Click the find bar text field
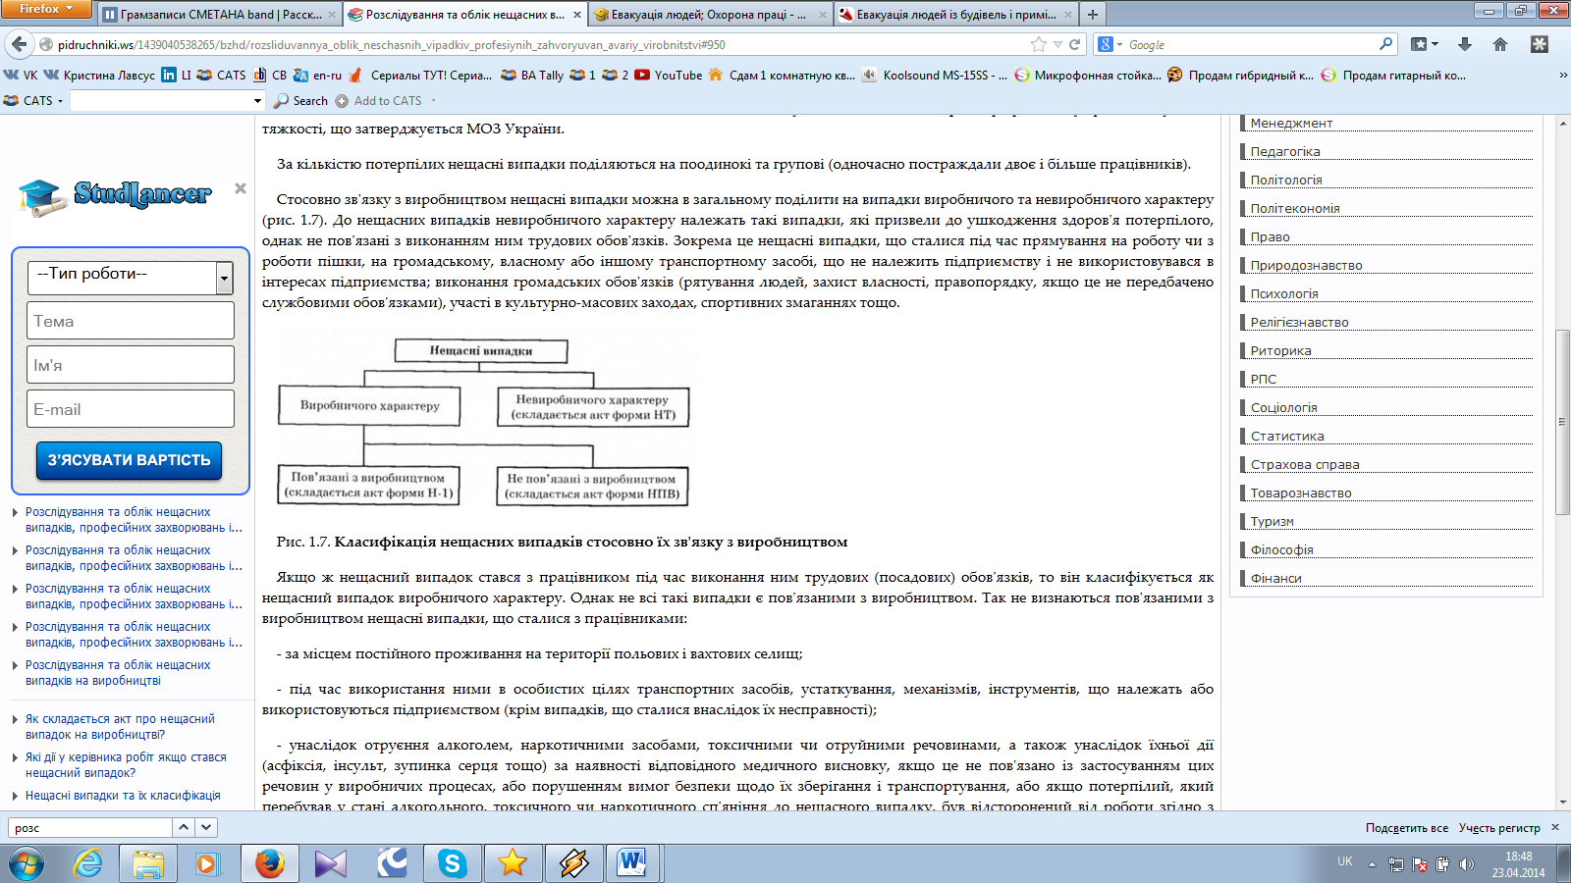 point(90,827)
